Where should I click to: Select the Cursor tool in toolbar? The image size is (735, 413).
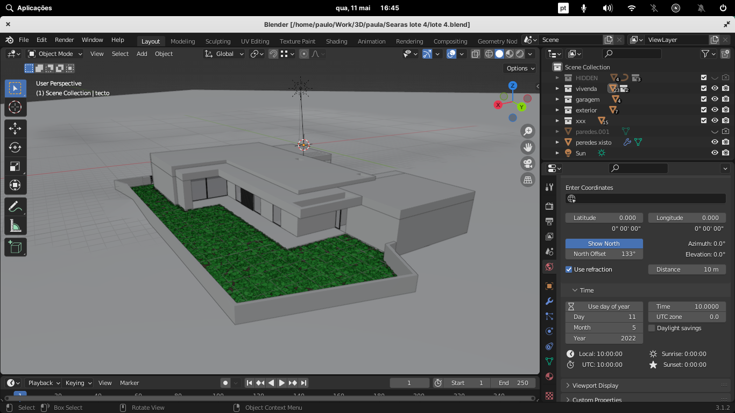[x=15, y=106]
